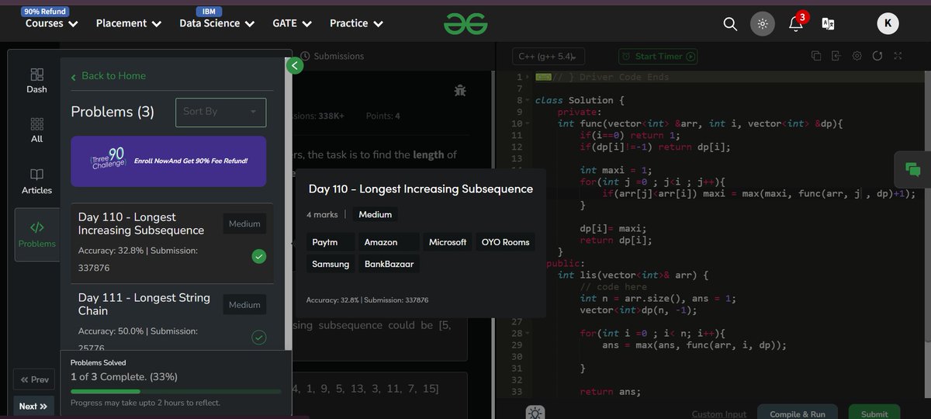This screenshot has width=931, height=419.
Task: Click the Custom Input link
Action: (719, 414)
